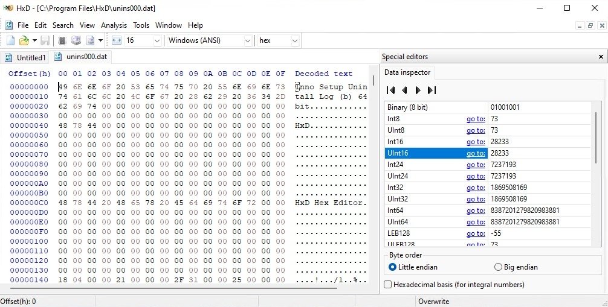This screenshot has width=608, height=307.
Task: Jump to last byte in Data inspector
Action: (432, 90)
